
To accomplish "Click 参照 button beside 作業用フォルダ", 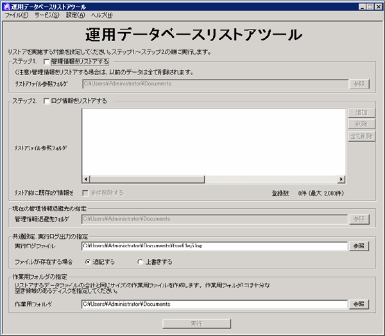I will tap(359, 304).
